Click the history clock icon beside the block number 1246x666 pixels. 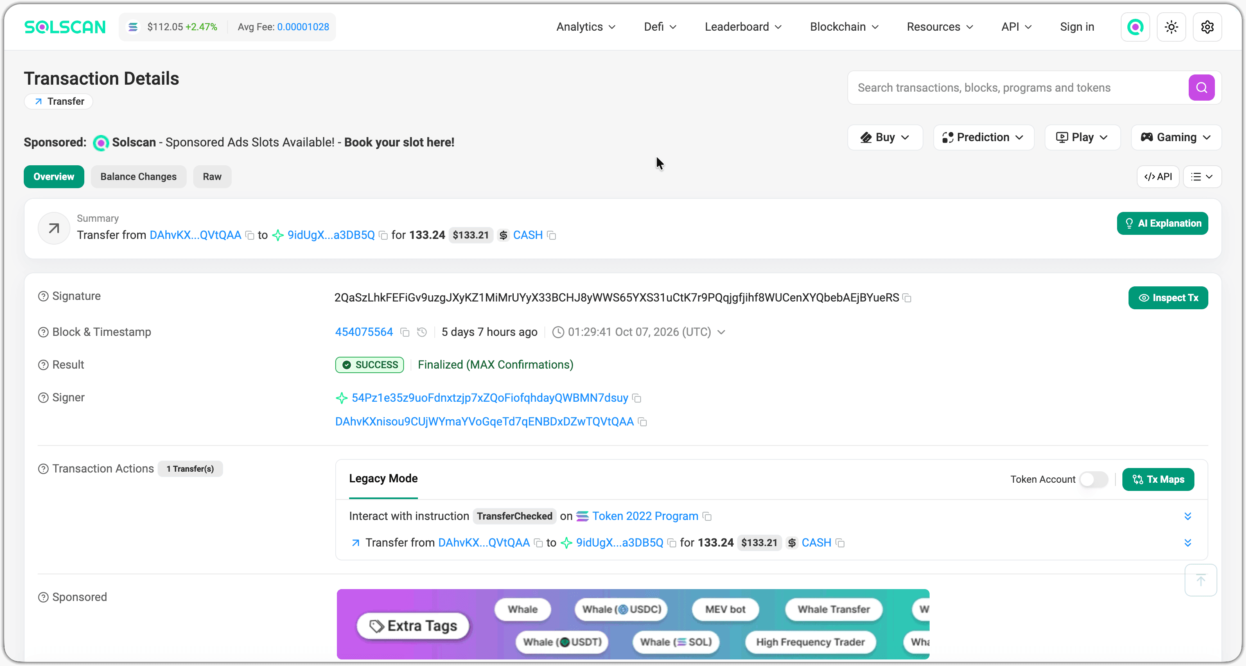click(422, 333)
